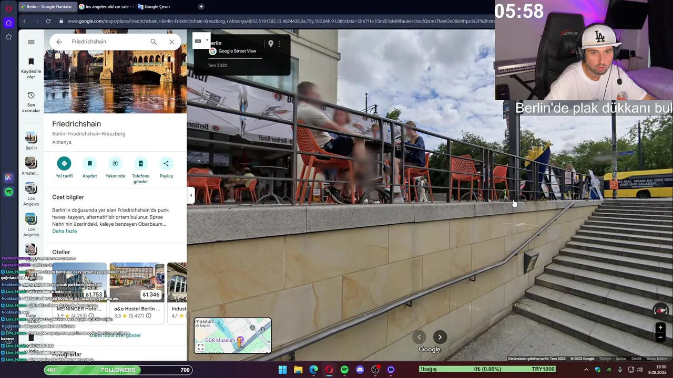Click the browser back button
Viewport: 673px width, 378px height.
click(x=24, y=21)
